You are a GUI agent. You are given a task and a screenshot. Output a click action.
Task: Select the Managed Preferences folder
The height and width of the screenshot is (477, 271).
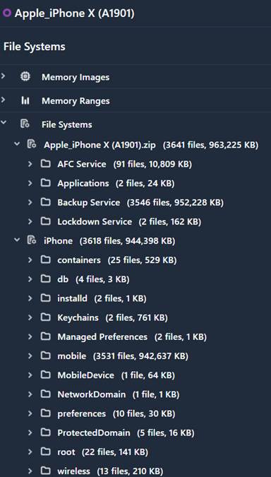102,337
